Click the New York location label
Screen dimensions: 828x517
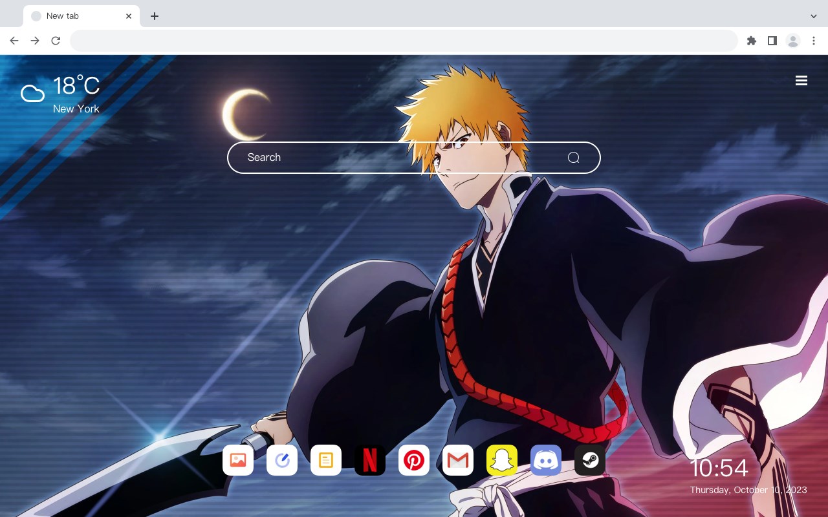(x=76, y=109)
